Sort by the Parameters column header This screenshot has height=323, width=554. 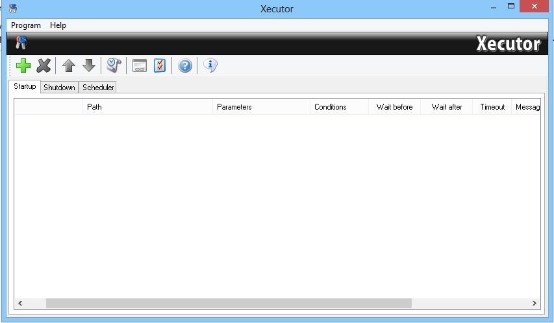(261, 107)
